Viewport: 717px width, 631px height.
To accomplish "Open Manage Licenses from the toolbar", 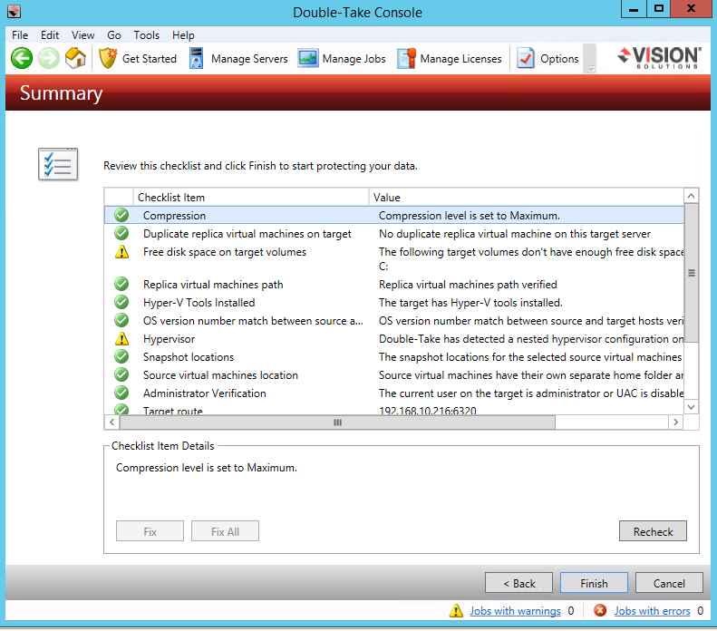I will [449, 59].
